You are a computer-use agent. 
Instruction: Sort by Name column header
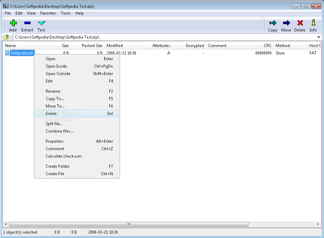click(x=20, y=46)
